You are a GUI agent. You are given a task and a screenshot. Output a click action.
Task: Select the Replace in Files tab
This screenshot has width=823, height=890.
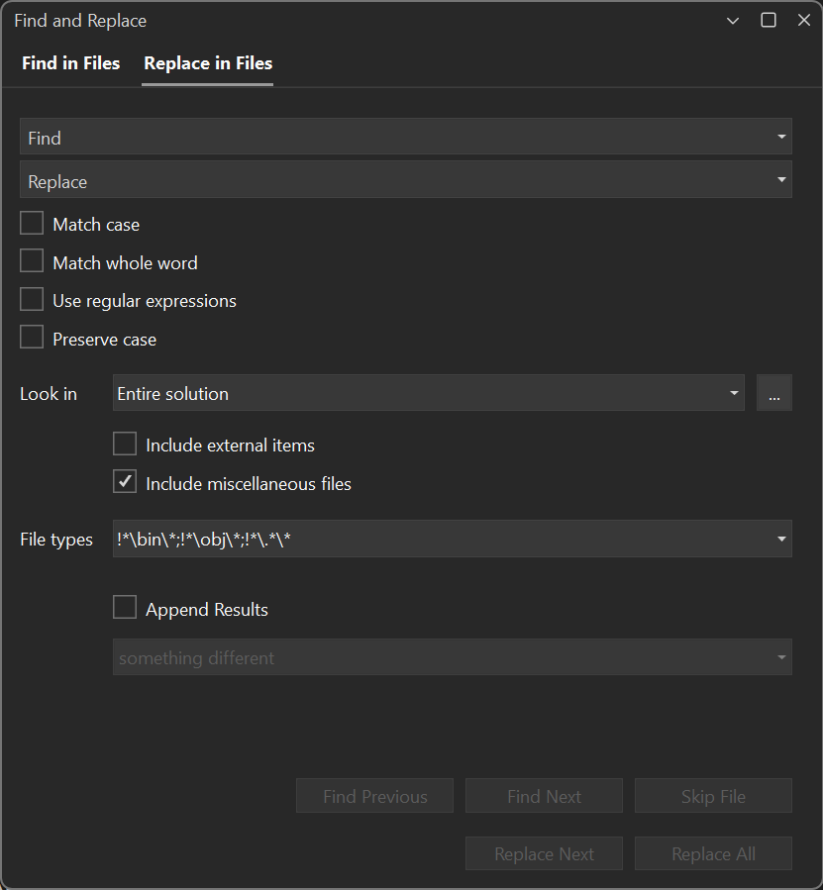(x=207, y=62)
